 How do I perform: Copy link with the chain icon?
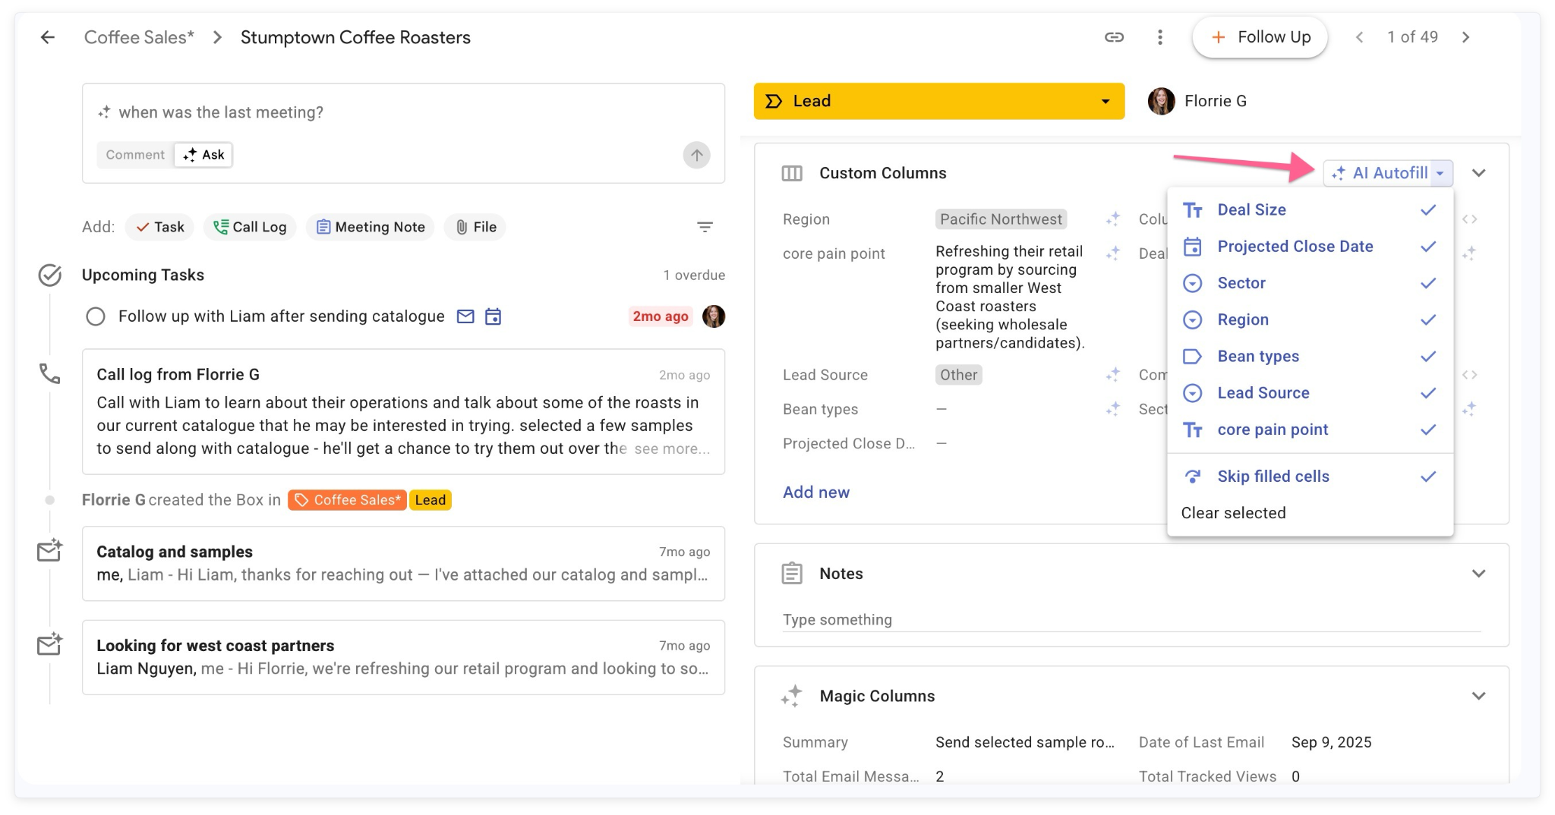click(1114, 37)
